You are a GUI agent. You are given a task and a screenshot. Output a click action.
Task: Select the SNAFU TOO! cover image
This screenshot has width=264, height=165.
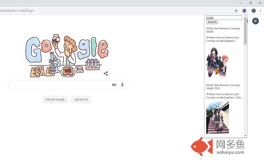[217, 117]
